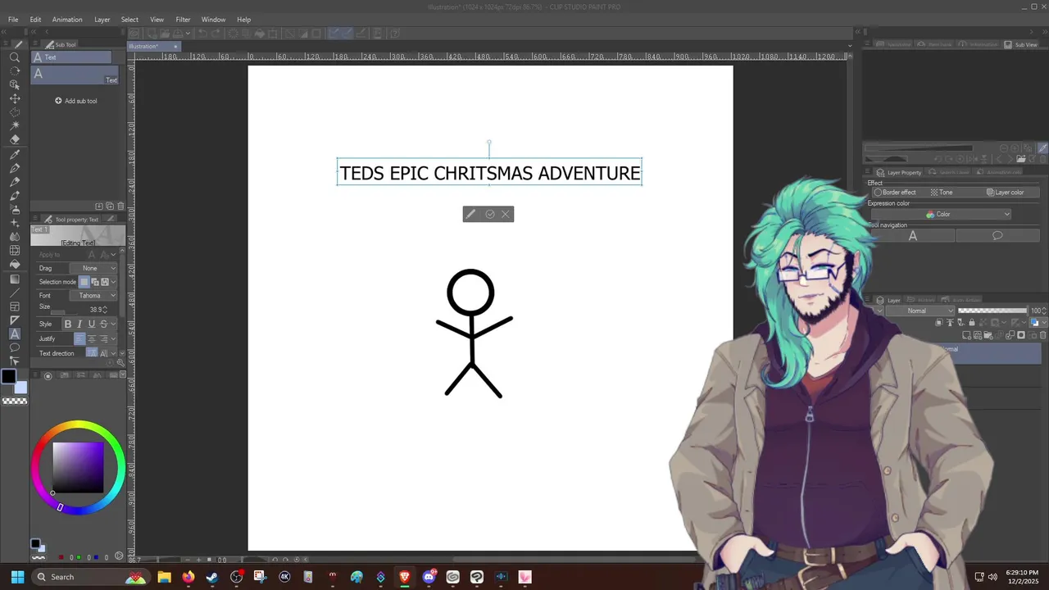Open the Edit menu
The width and height of the screenshot is (1049, 590).
(x=35, y=20)
